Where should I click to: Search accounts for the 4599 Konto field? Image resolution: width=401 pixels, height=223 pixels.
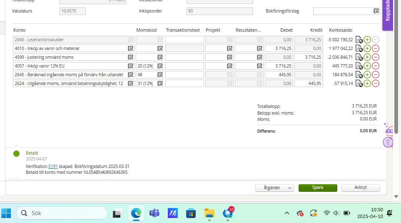click(x=130, y=57)
